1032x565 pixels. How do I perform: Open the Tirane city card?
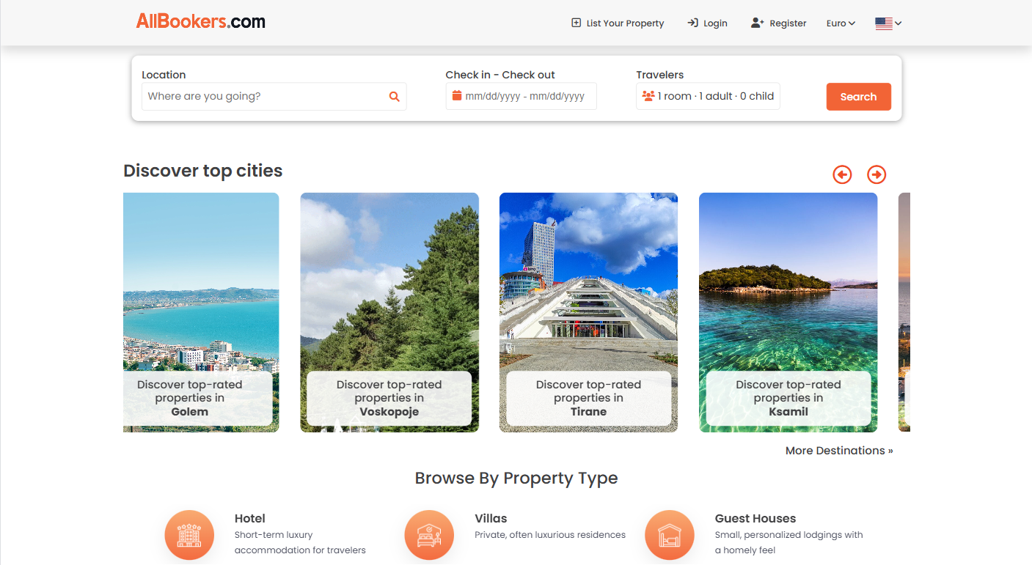588,312
